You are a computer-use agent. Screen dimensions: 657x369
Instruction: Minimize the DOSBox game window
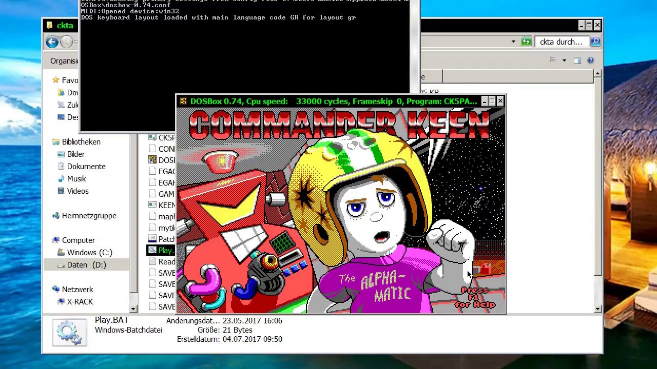pos(484,101)
